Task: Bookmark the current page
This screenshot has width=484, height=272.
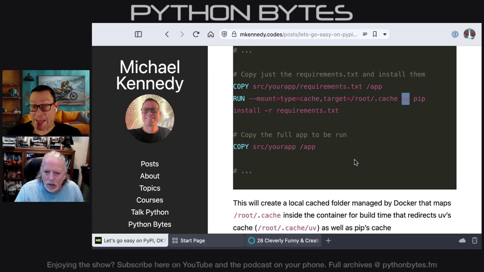Action: tap(374, 34)
